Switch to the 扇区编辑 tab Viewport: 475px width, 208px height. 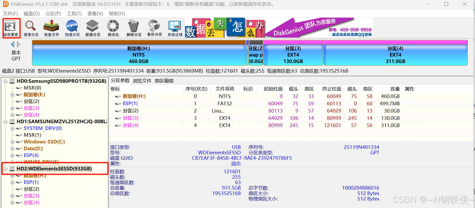164,81
